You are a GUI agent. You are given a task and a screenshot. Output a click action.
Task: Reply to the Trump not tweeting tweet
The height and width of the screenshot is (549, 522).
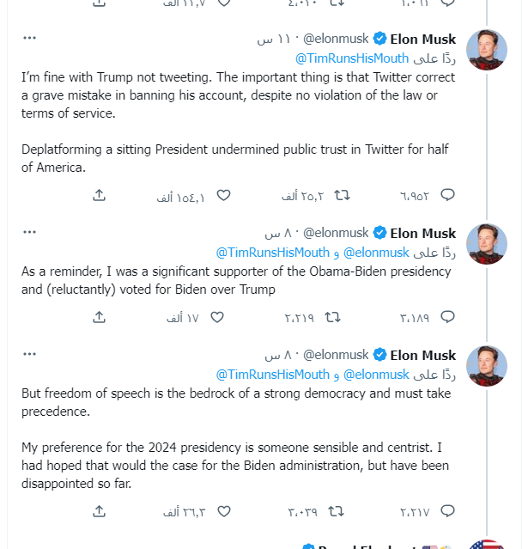tap(447, 196)
